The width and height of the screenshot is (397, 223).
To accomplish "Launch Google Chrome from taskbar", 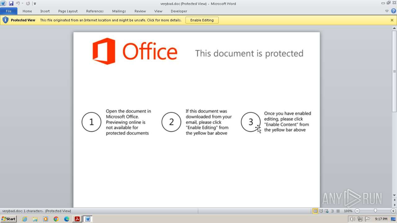I will (x=56, y=219).
